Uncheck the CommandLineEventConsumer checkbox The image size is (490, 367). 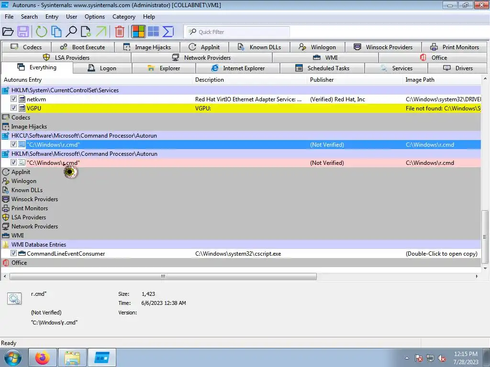(13, 253)
